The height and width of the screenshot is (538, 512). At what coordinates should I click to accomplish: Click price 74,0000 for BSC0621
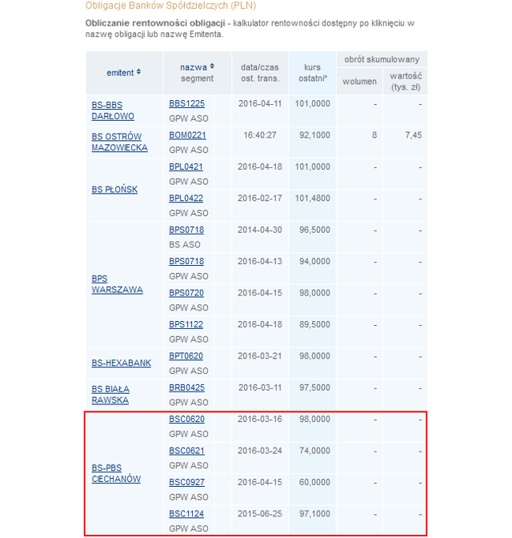pos(314,451)
